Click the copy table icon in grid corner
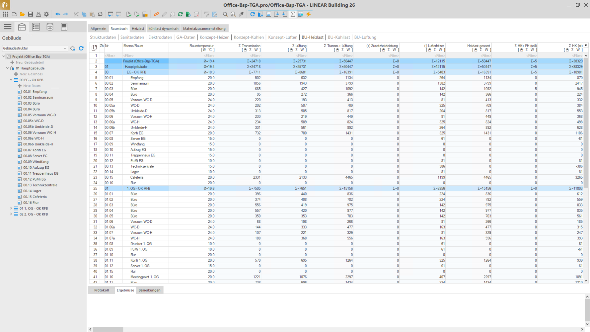The width and height of the screenshot is (590, 332). pyautogui.click(x=94, y=47)
